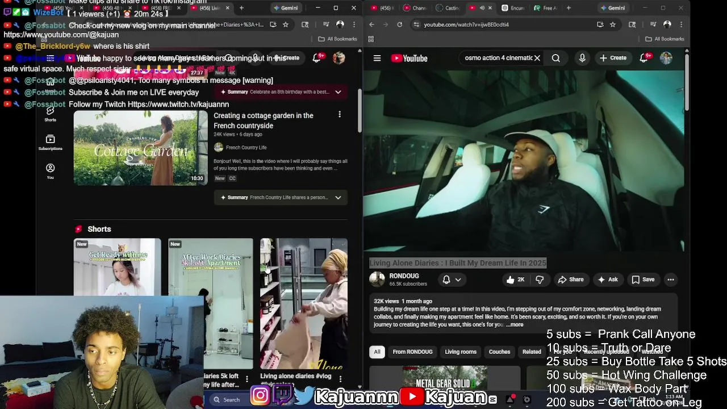Open the RONDOUG channel name link

coord(404,276)
